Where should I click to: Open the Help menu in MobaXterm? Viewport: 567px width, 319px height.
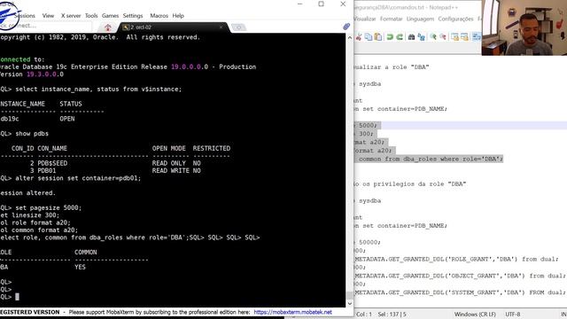(178, 16)
